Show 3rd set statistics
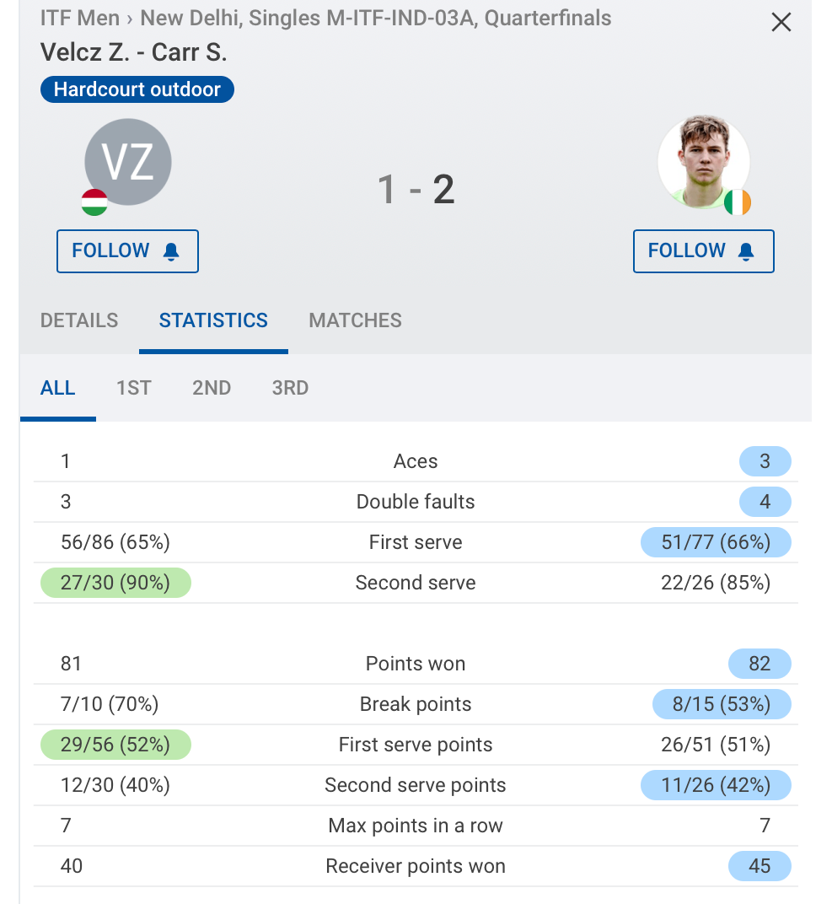Screen dimensions: 832x904 (290, 388)
